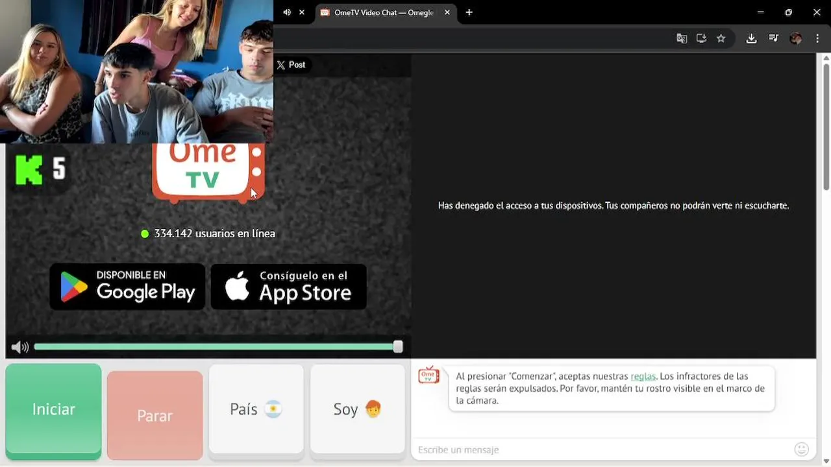The image size is (831, 467).
Task: Open the browser downloads icon
Action: [x=751, y=38]
